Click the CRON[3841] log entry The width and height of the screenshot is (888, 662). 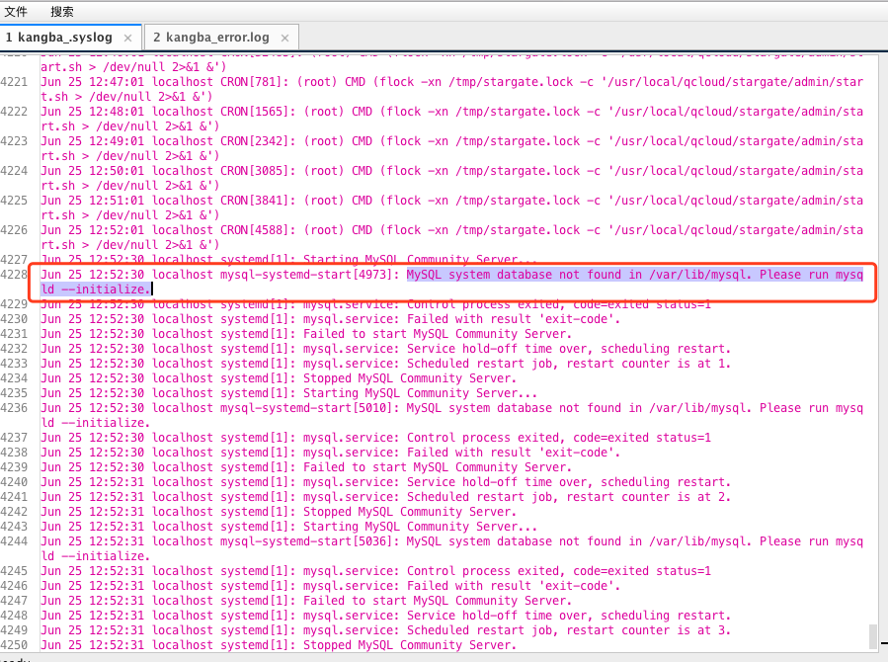click(452, 207)
